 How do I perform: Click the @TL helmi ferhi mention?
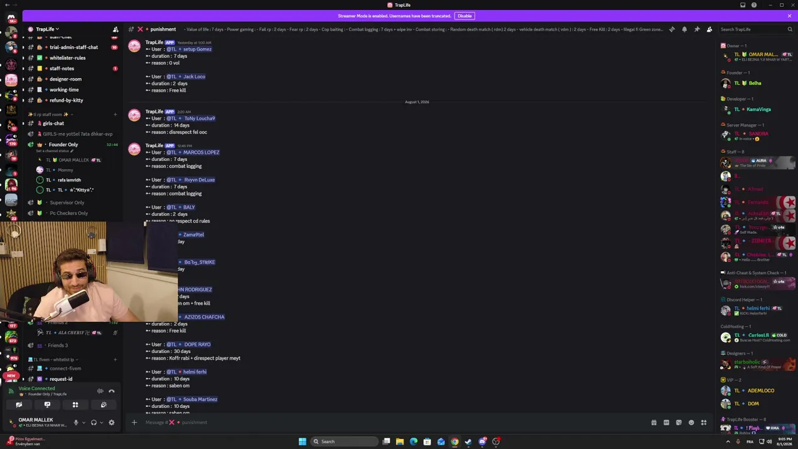pyautogui.click(x=186, y=372)
